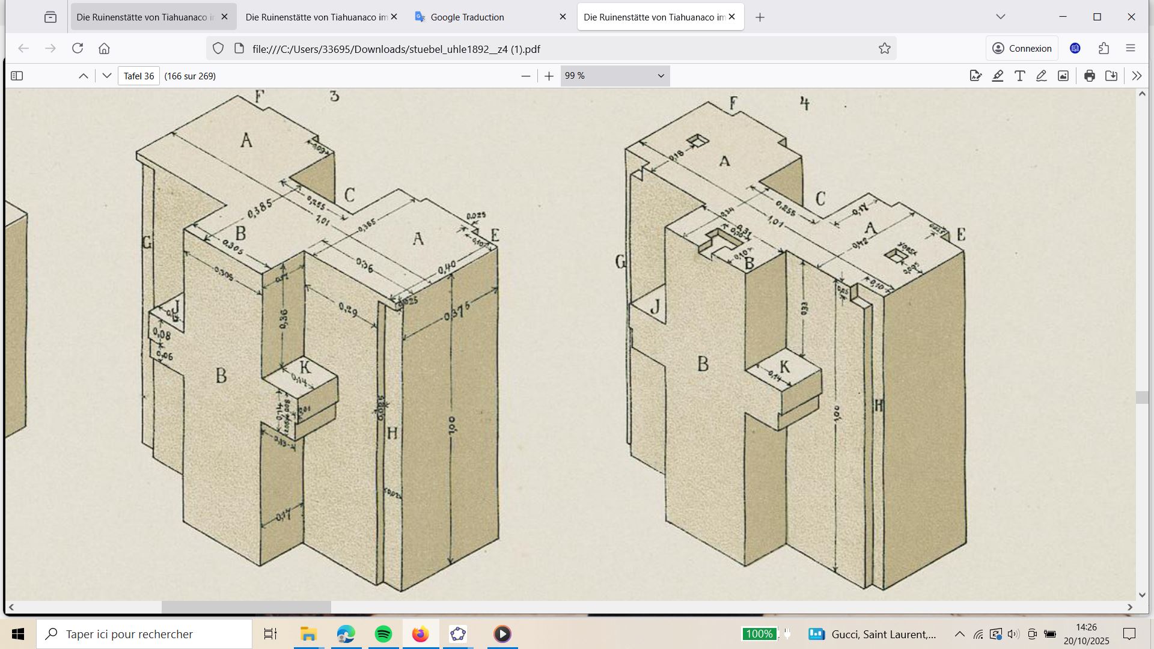The image size is (1154, 649).
Task: Click the zoom in plus button
Action: tap(549, 76)
